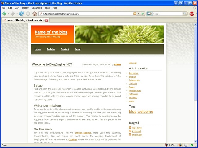Open the Categories administration link
This screenshot has width=198, height=148.
[x=134, y=80]
